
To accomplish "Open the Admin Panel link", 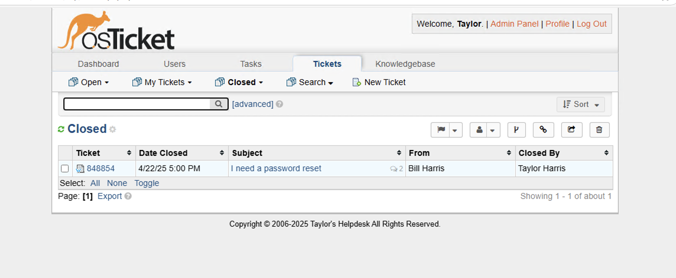I will (515, 24).
